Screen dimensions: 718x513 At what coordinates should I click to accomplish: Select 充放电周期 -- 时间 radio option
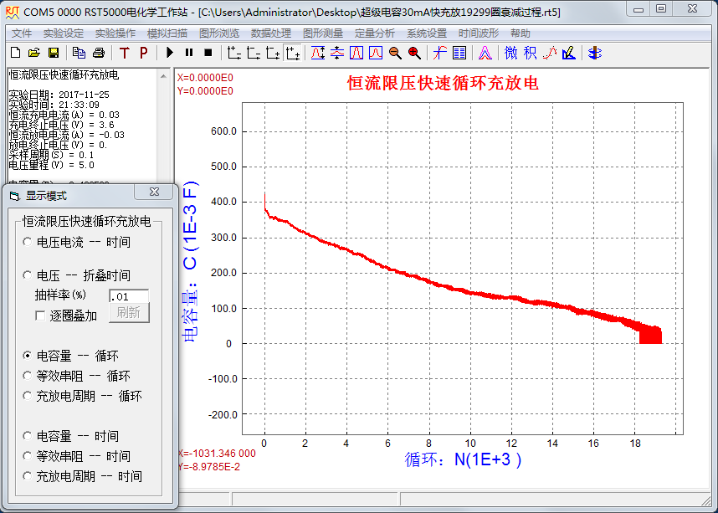(28, 476)
